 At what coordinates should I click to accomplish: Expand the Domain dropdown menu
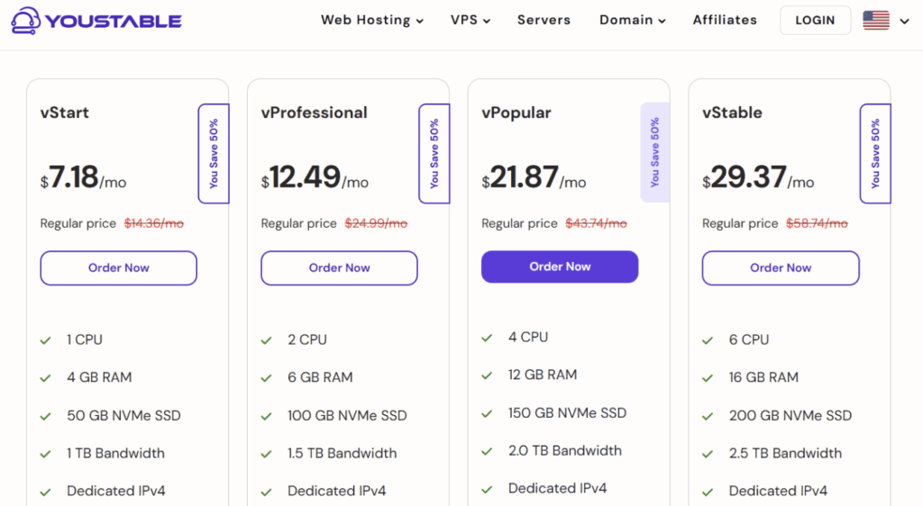click(632, 20)
